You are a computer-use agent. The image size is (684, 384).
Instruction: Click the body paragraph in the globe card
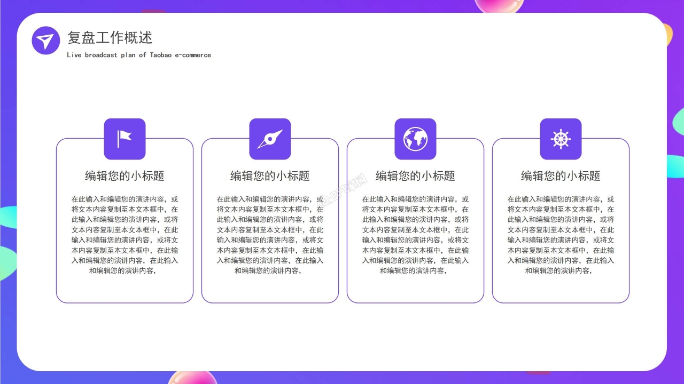415,235
